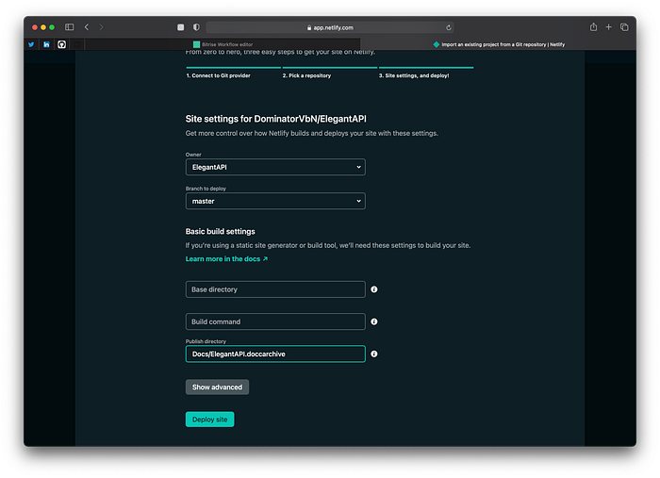The image size is (660, 478).
Task: Show info for Build command
Action: [373, 321]
